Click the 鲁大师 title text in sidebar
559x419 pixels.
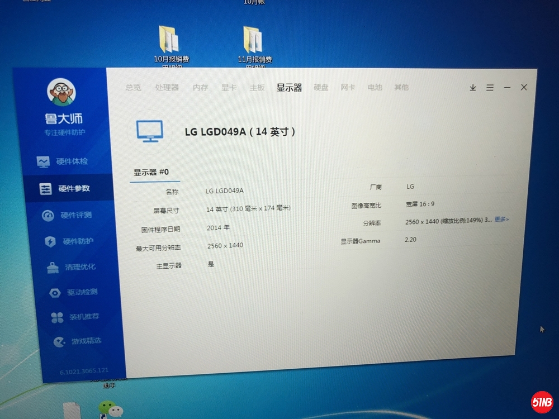point(64,118)
